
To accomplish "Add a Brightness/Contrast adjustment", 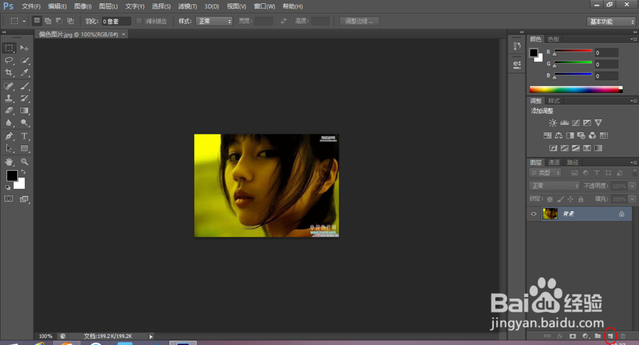I will coord(553,122).
